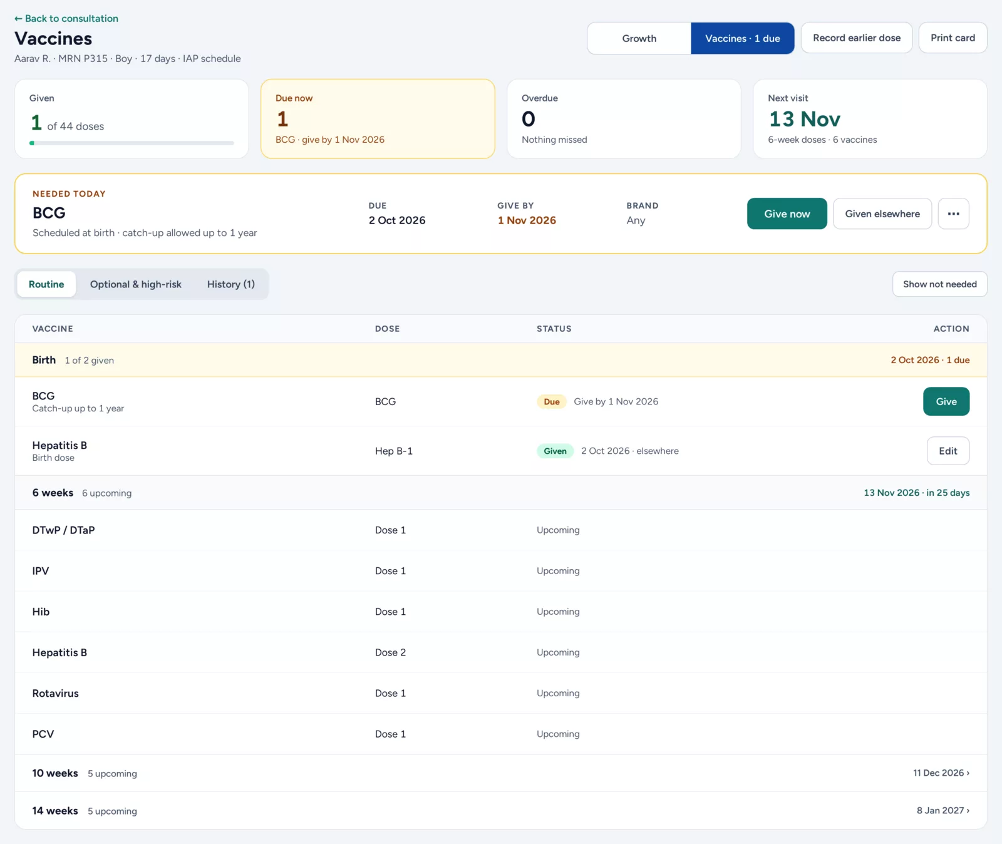Viewport: 1002px width, 844px height.
Task: Go back to consultation
Action: [x=66, y=19]
